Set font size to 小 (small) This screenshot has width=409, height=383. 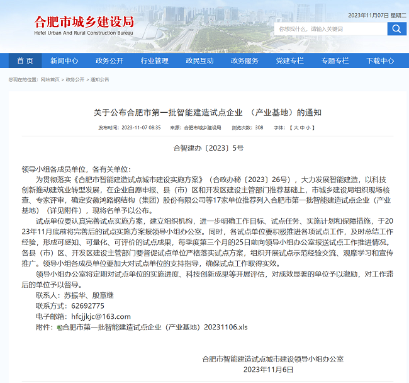point(308,127)
